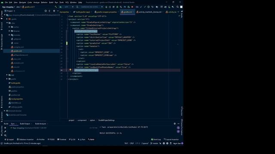This screenshot has width=275, height=154.
Task: Hide the Project panel with the minus icon
Action: 58,11
